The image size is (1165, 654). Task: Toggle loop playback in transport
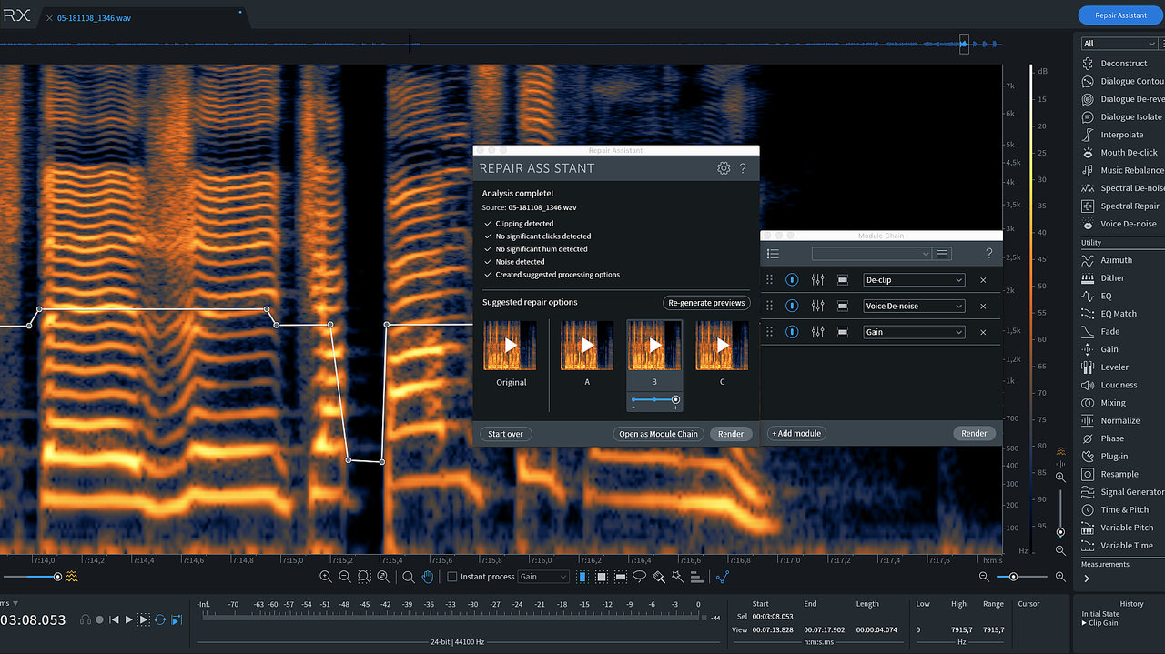160,620
